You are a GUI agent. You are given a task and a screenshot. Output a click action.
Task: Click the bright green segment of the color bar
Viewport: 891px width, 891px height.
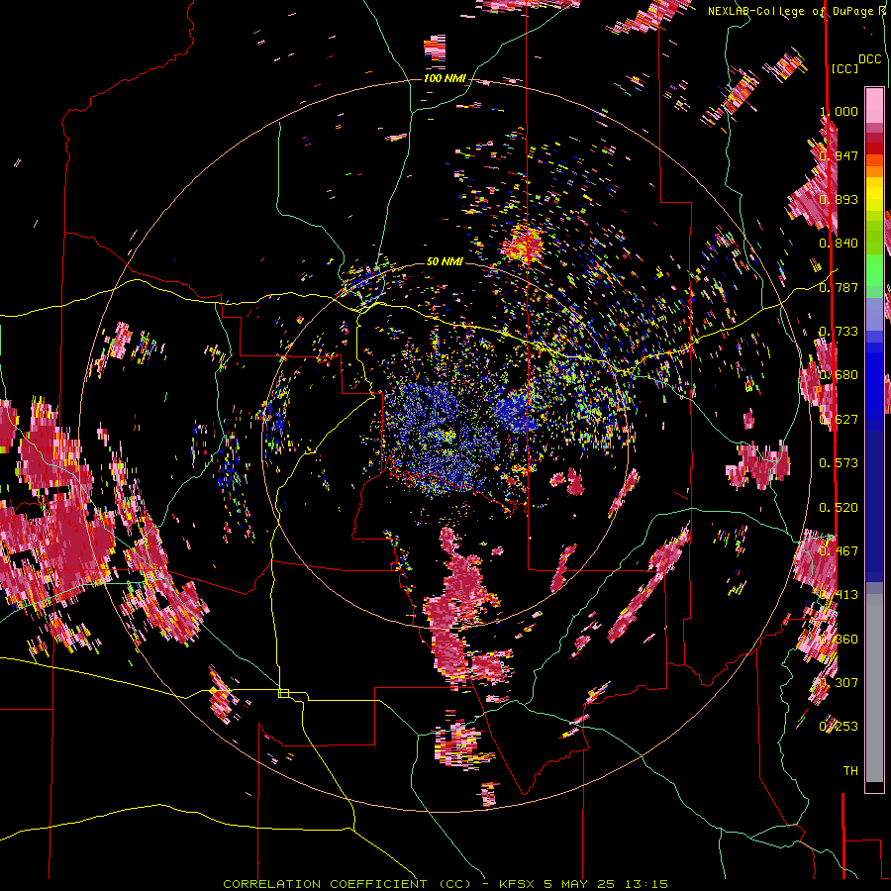874,270
